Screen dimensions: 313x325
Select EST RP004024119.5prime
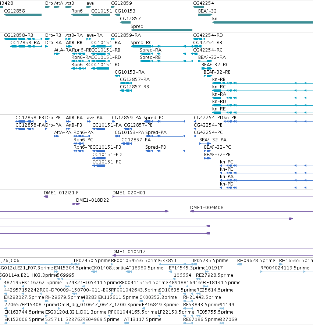click(x=287, y=272)
